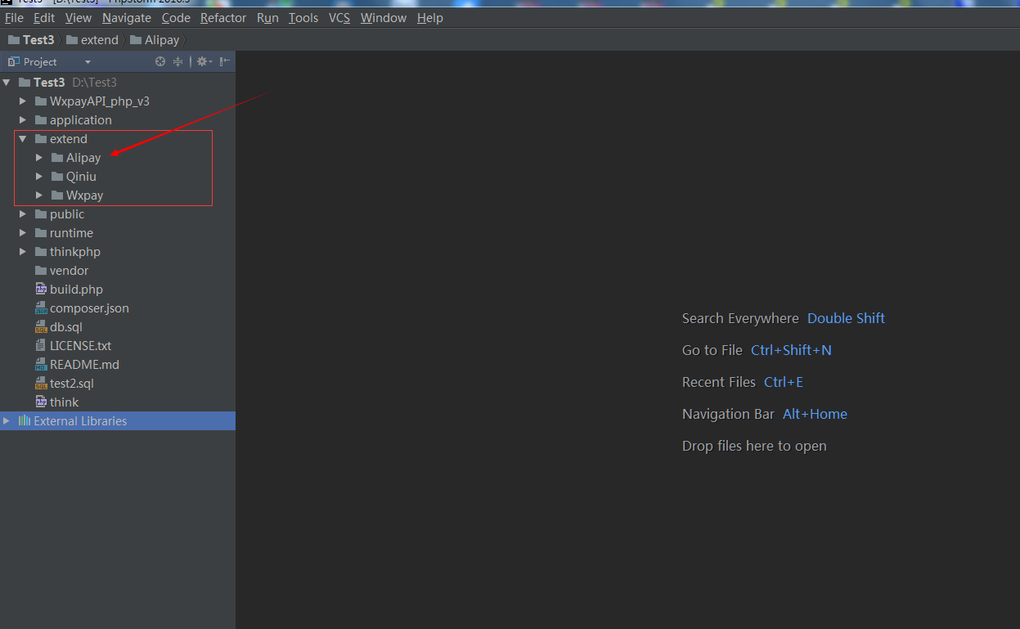Viewport: 1020px width, 629px height.
Task: Select the build.php file icon
Action: point(41,290)
